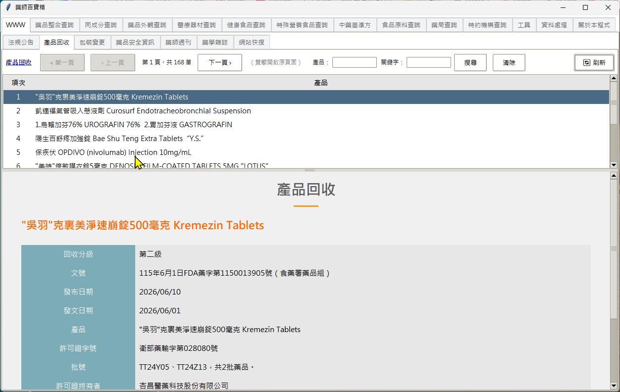Click the feather app icon in title bar
Screen dimensions: 620x392
(x=8, y=7)
